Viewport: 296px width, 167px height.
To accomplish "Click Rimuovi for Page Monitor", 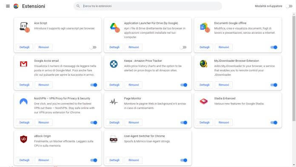I will tap(134, 122).
